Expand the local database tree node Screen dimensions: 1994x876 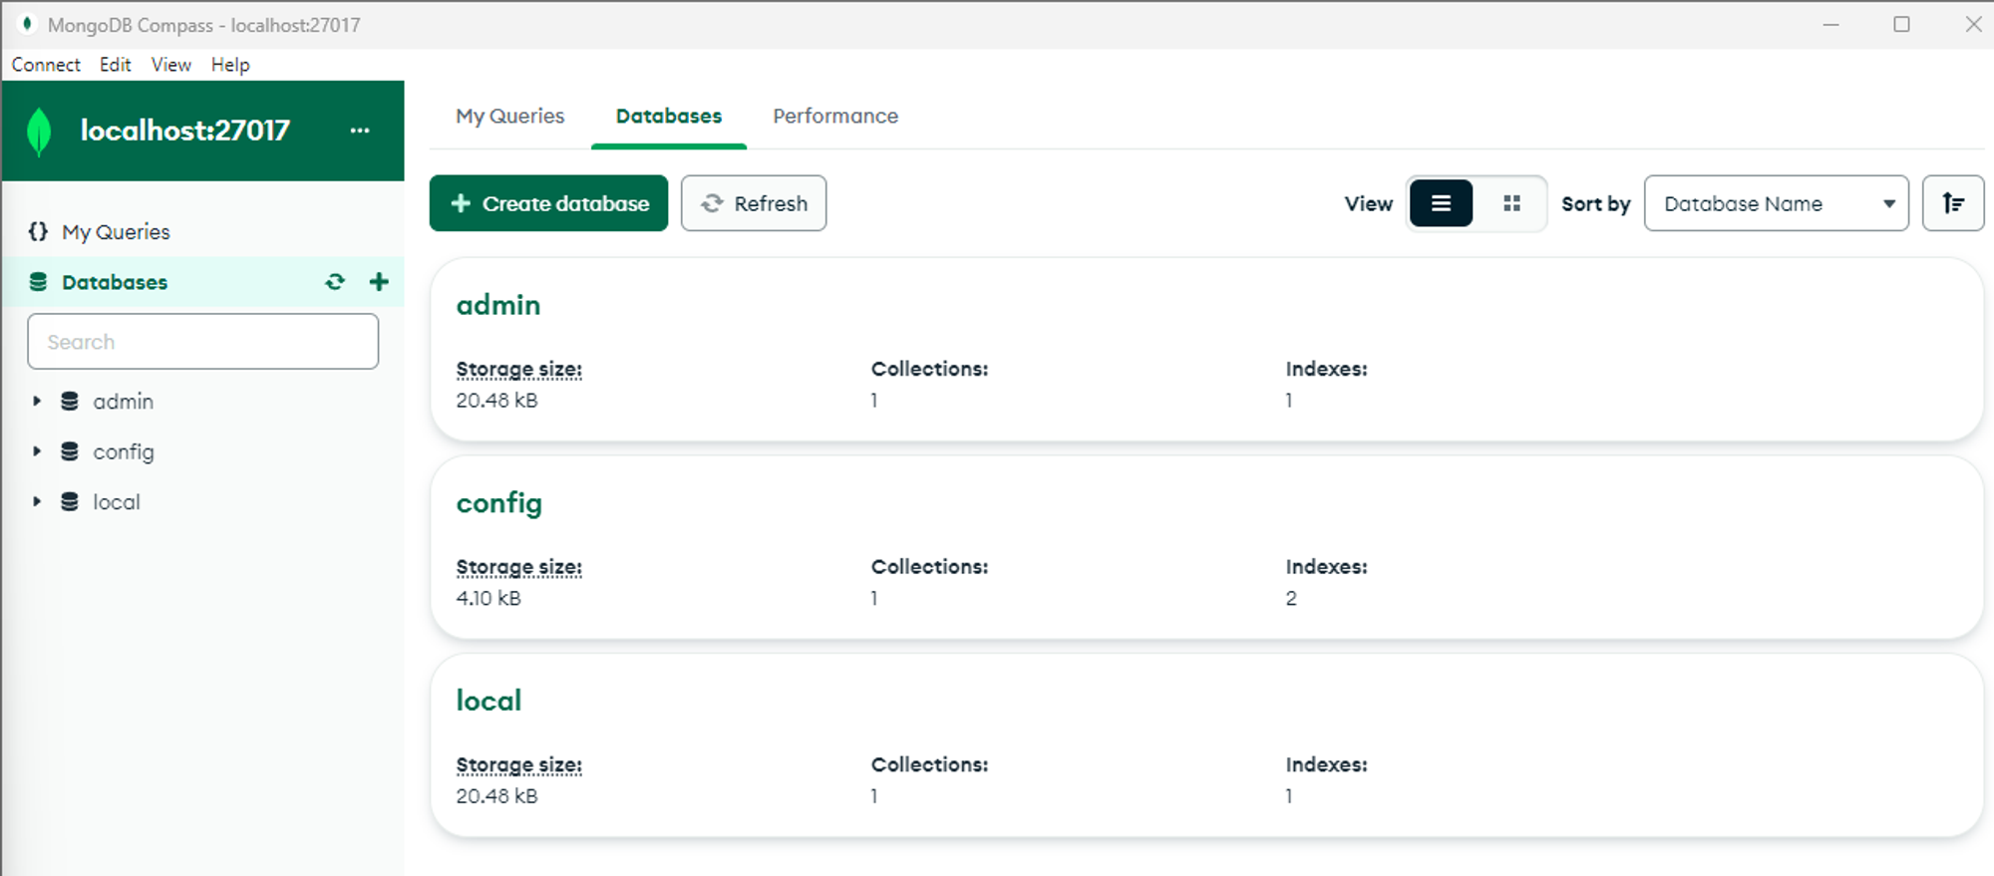coord(37,501)
